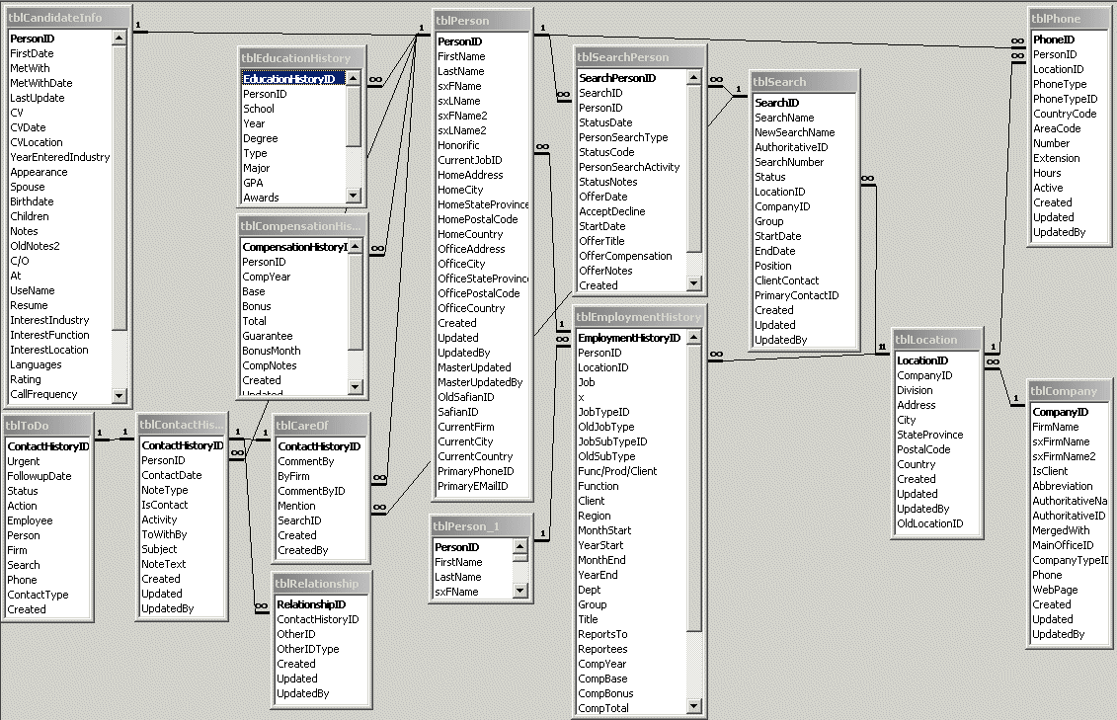Click scroll down arrow in tblSearchPerson
The width and height of the screenshot is (1117, 720).
694,283
